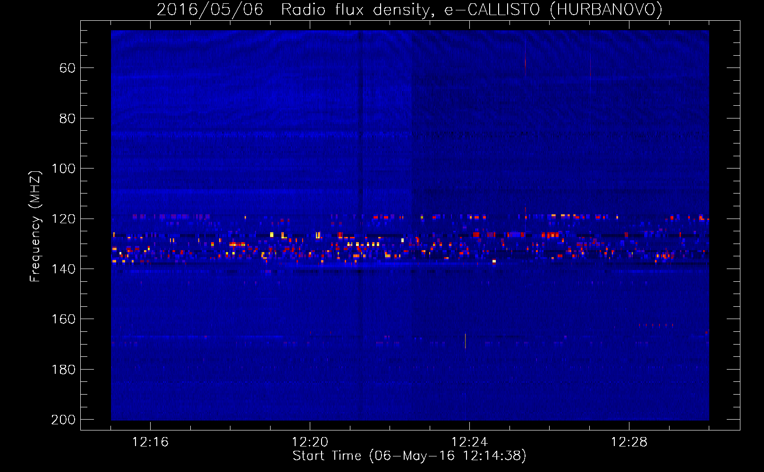The height and width of the screenshot is (472, 764).
Task: Click the 'Frequency (MHZ)' axis label
Action: click(x=35, y=227)
